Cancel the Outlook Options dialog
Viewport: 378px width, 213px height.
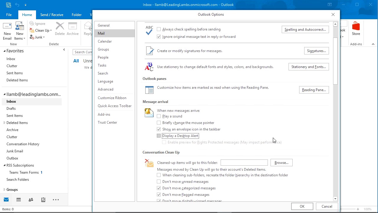click(327, 206)
